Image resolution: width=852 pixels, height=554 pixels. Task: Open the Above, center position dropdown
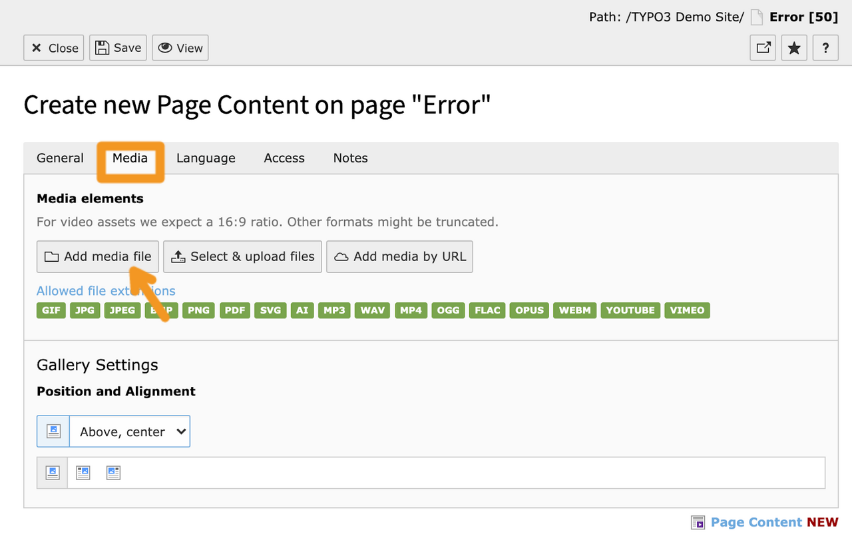pyautogui.click(x=130, y=431)
